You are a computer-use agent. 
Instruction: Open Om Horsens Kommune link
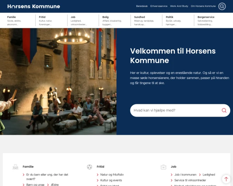pos(203,6)
